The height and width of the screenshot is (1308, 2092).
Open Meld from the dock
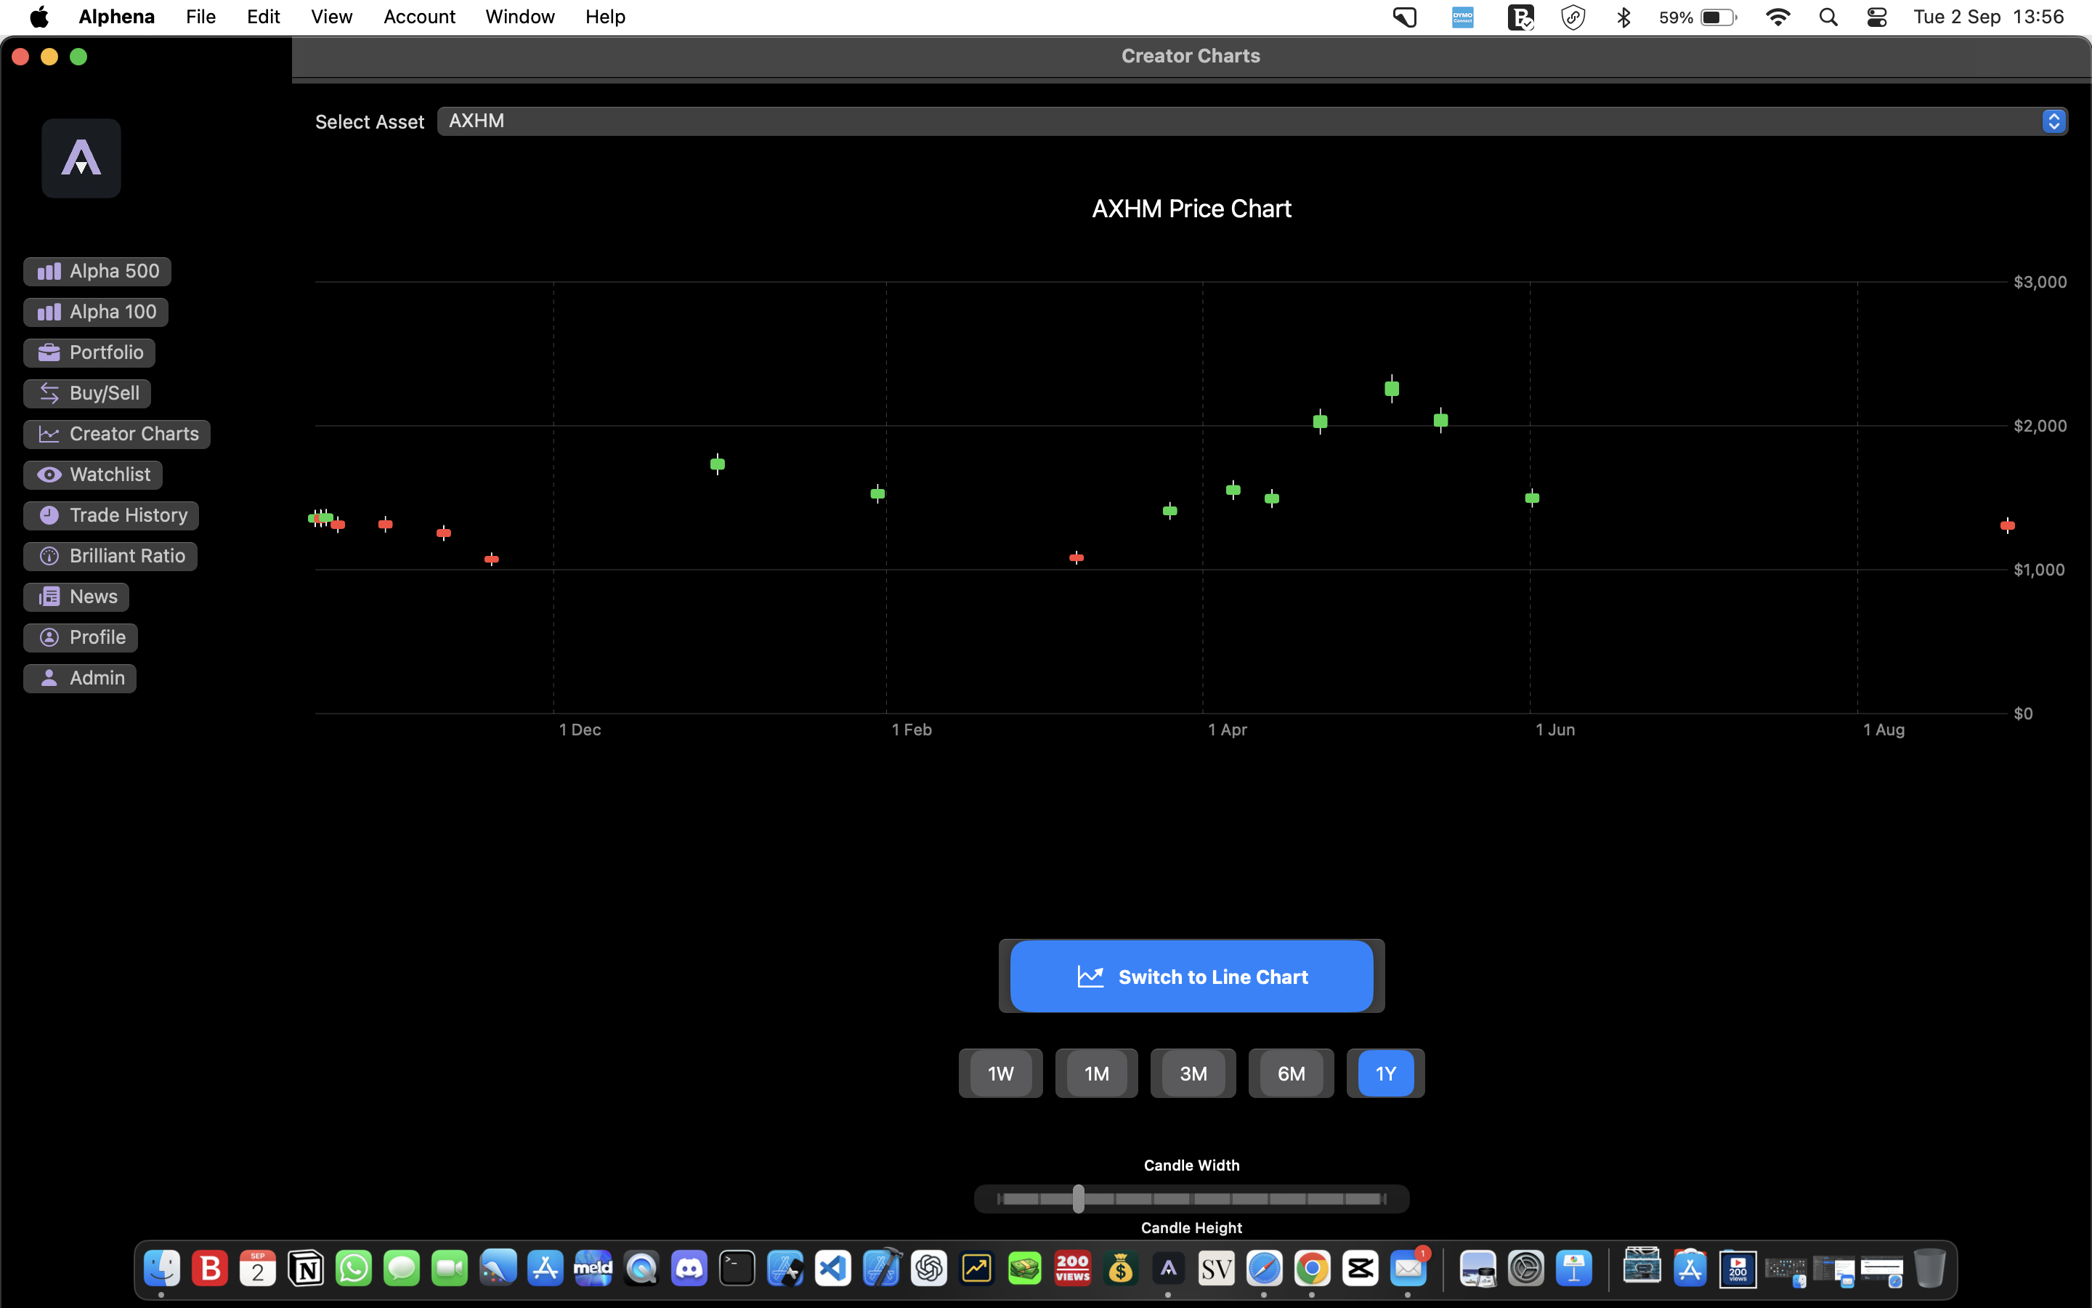(593, 1268)
